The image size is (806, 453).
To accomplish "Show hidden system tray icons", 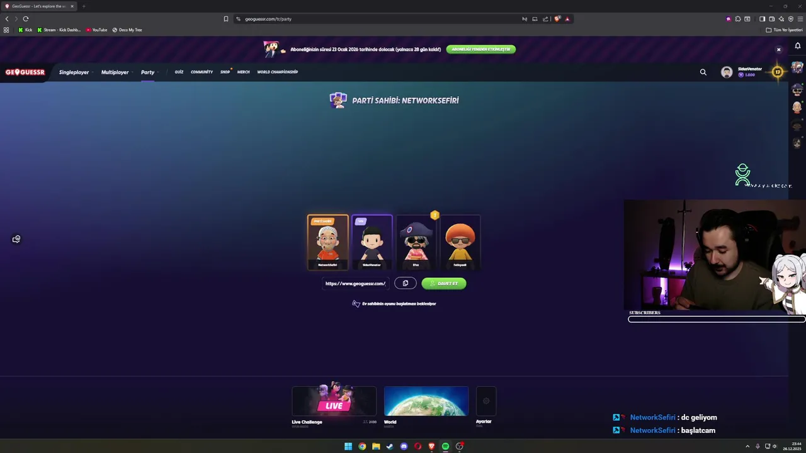I will point(747,446).
